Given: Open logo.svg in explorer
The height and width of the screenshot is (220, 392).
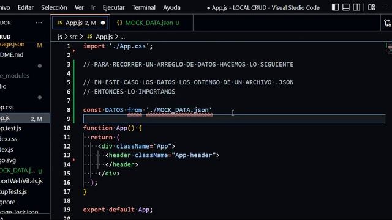Looking at the screenshot, I should [8, 160].
